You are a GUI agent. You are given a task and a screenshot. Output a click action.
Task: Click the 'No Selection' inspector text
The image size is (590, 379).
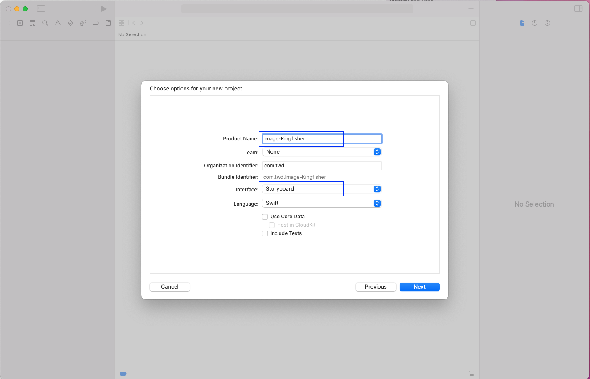(x=534, y=204)
